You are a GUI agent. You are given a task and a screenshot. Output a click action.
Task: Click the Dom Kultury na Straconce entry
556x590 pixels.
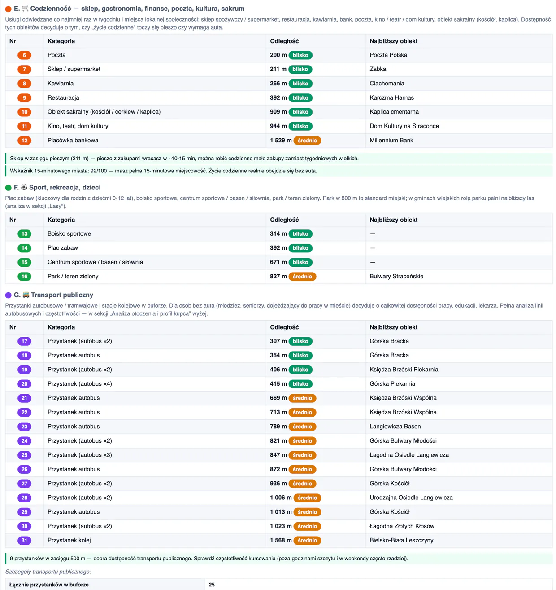click(x=404, y=126)
